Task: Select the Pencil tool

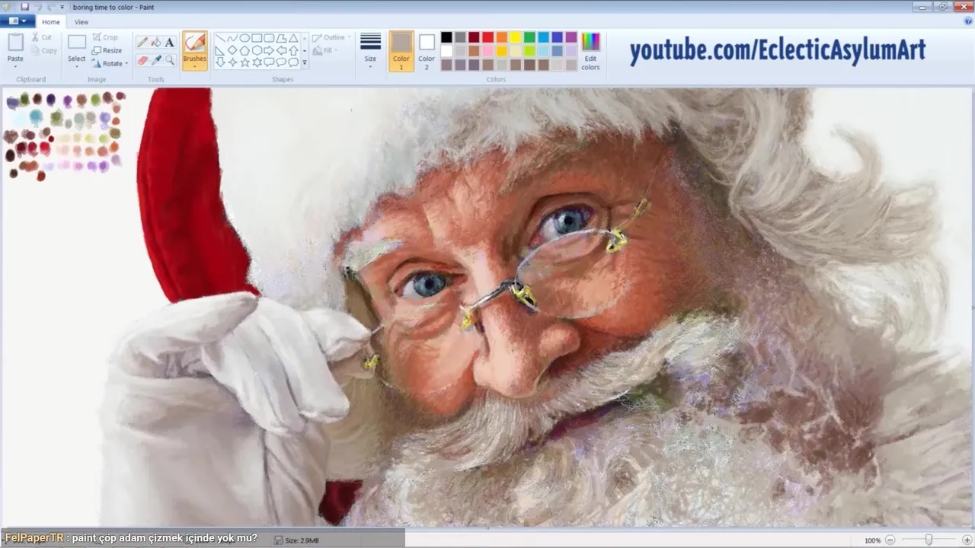Action: click(142, 42)
